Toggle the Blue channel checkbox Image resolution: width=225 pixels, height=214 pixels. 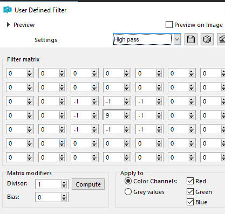click(190, 202)
